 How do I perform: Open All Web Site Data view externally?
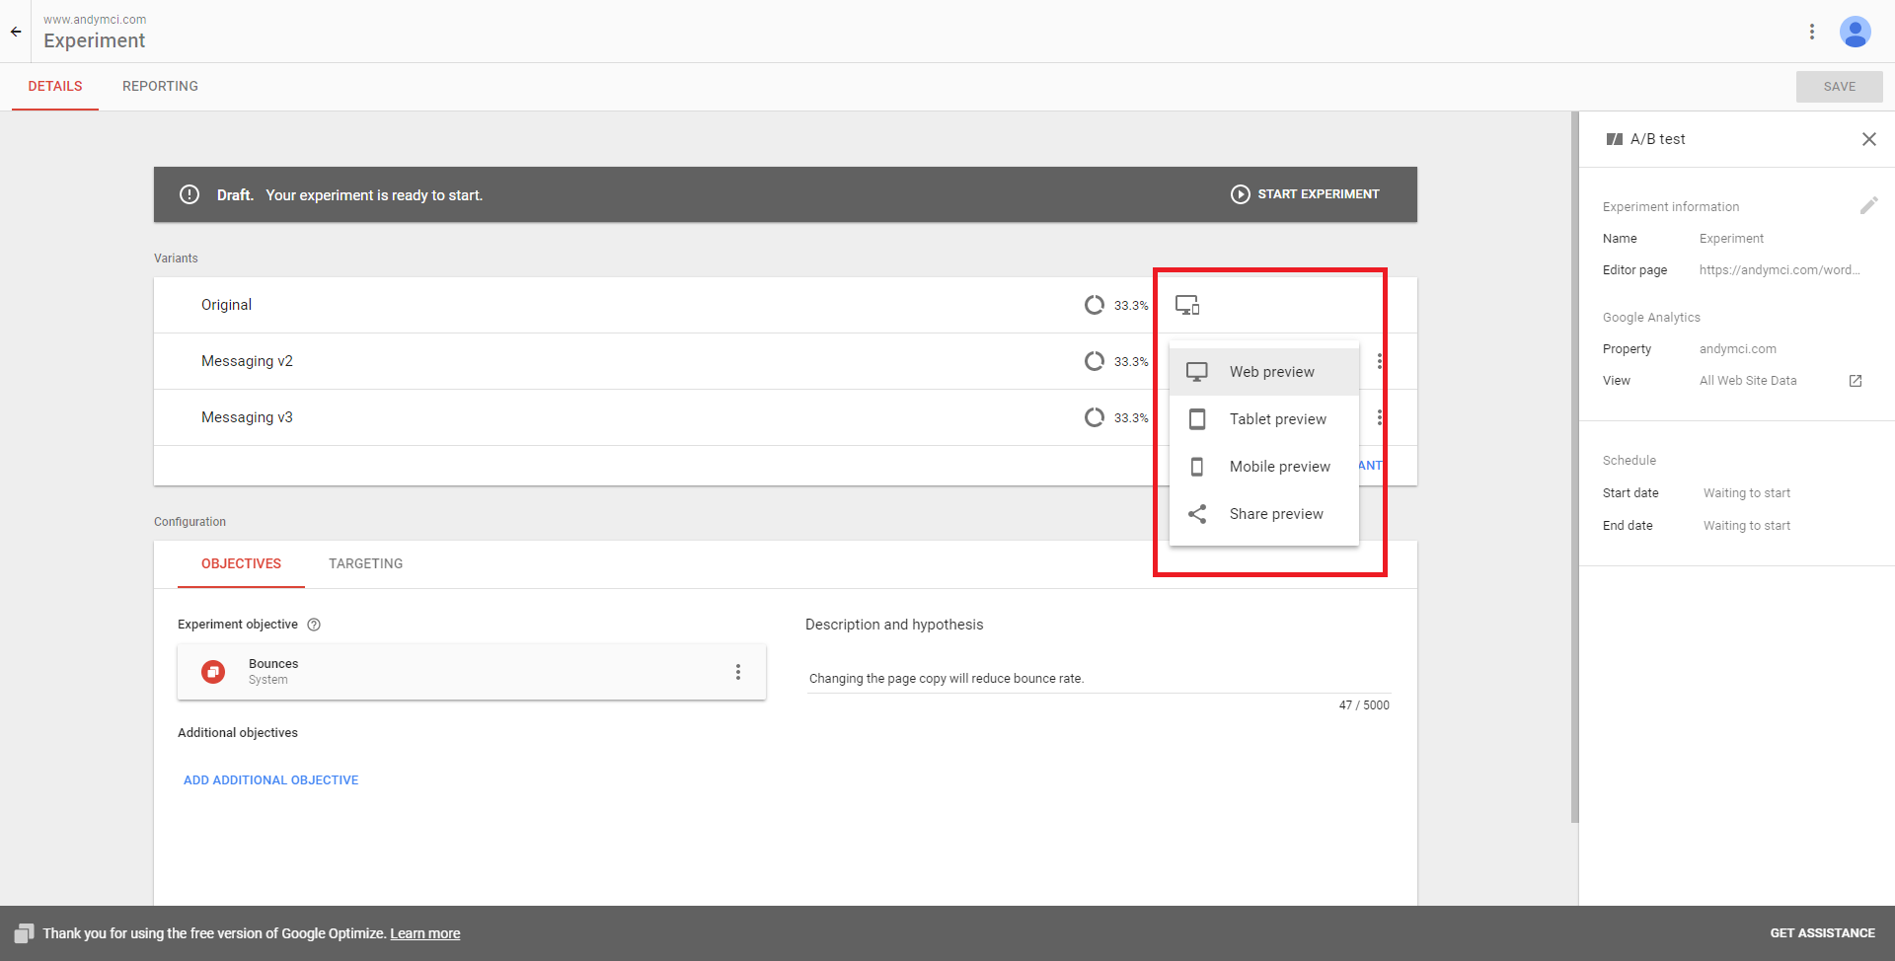1856,381
